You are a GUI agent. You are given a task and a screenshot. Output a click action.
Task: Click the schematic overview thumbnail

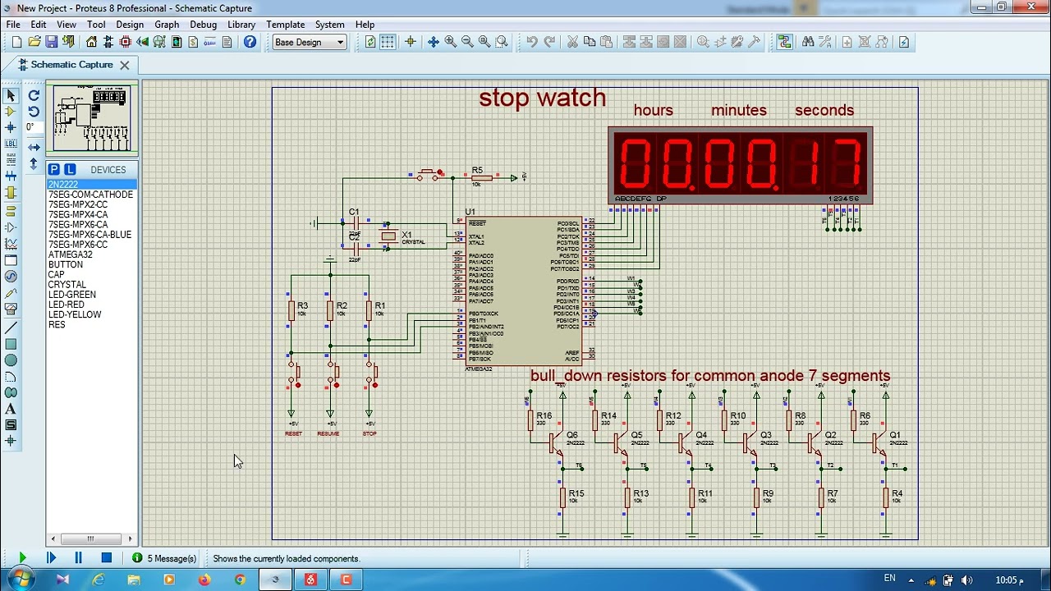(92, 119)
